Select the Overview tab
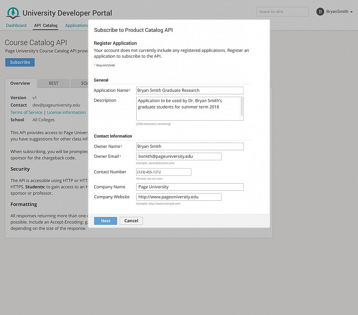 20,83
